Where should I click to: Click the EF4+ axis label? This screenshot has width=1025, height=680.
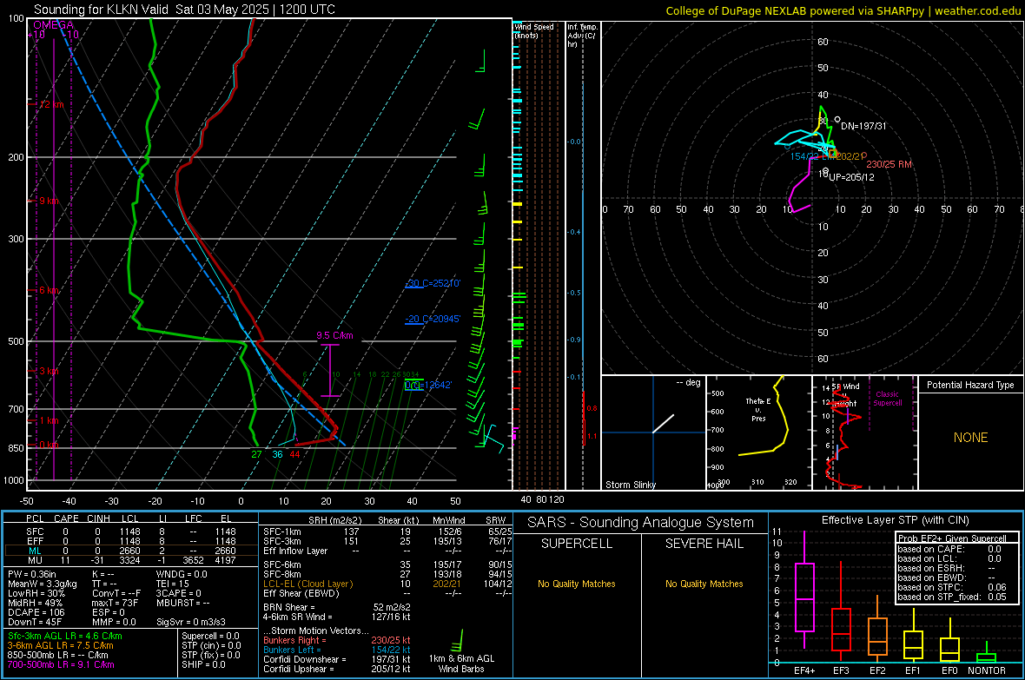tap(804, 670)
